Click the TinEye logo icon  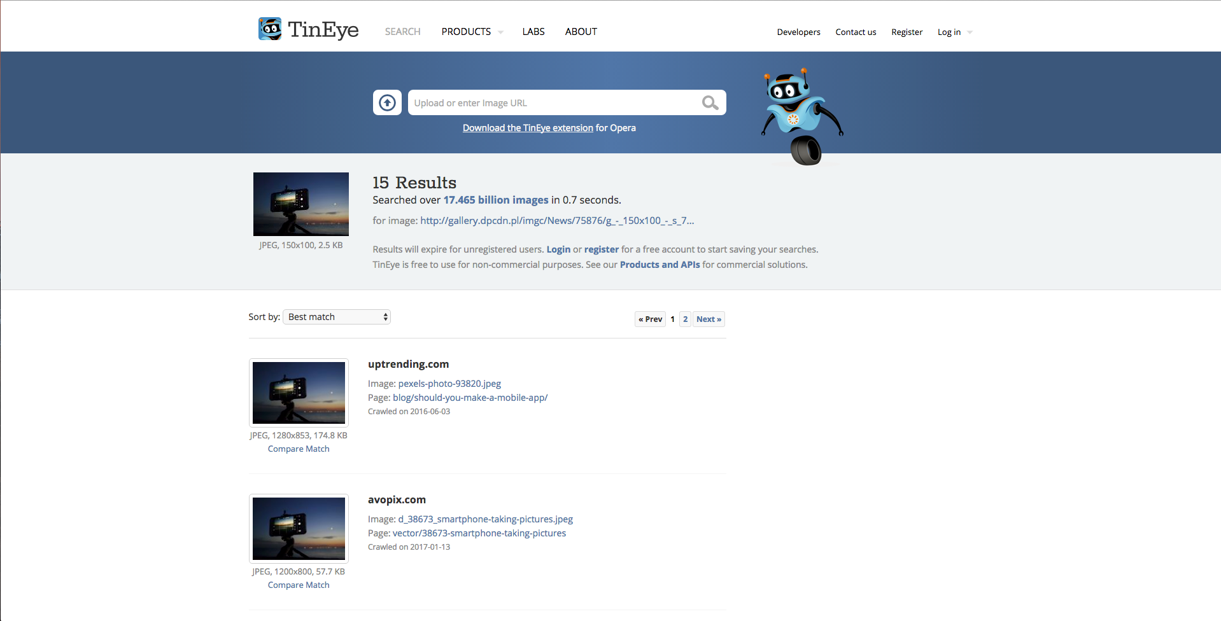(270, 29)
